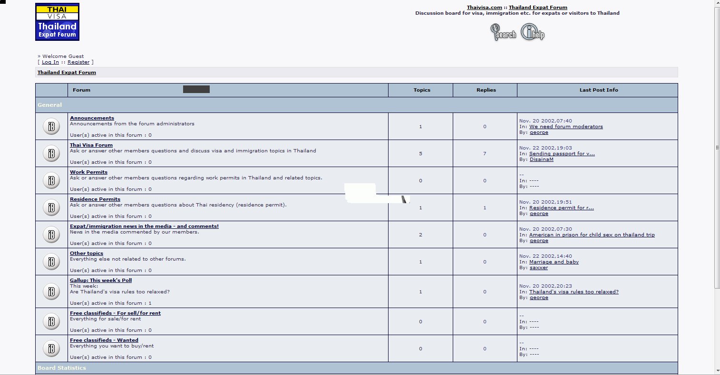Open the Announcements forum

click(x=92, y=118)
